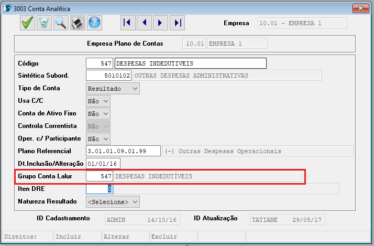Click the Iten DRE code field

(100, 189)
